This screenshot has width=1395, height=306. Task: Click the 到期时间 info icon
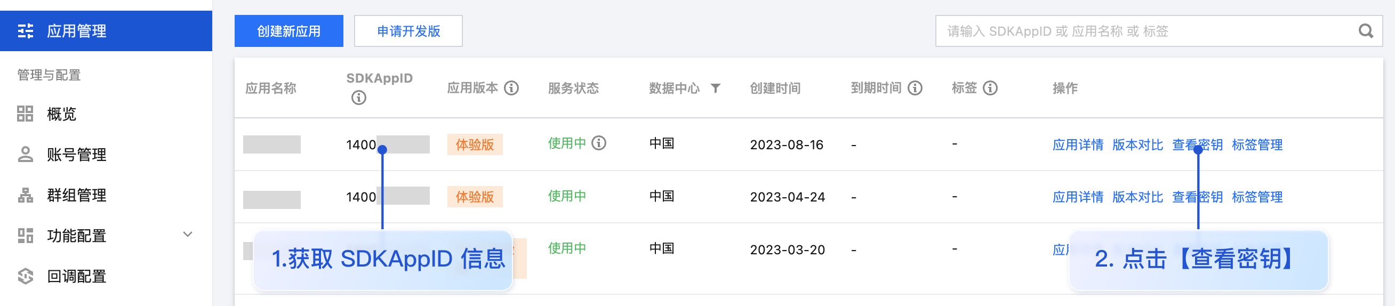(x=915, y=88)
